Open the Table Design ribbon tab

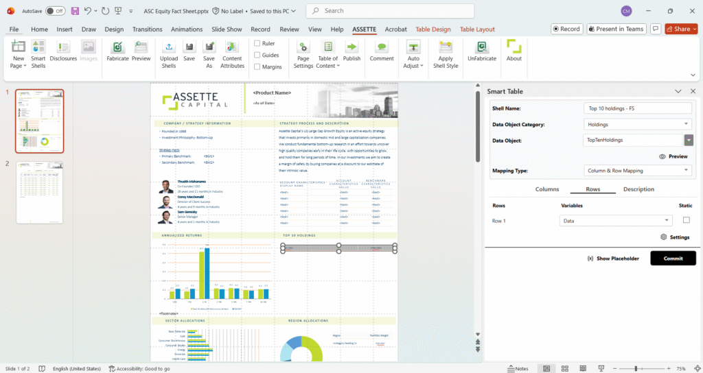coord(433,29)
